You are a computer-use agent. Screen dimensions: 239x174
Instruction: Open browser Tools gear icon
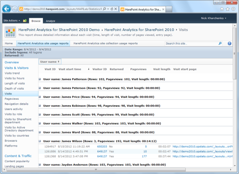coord(233,9)
